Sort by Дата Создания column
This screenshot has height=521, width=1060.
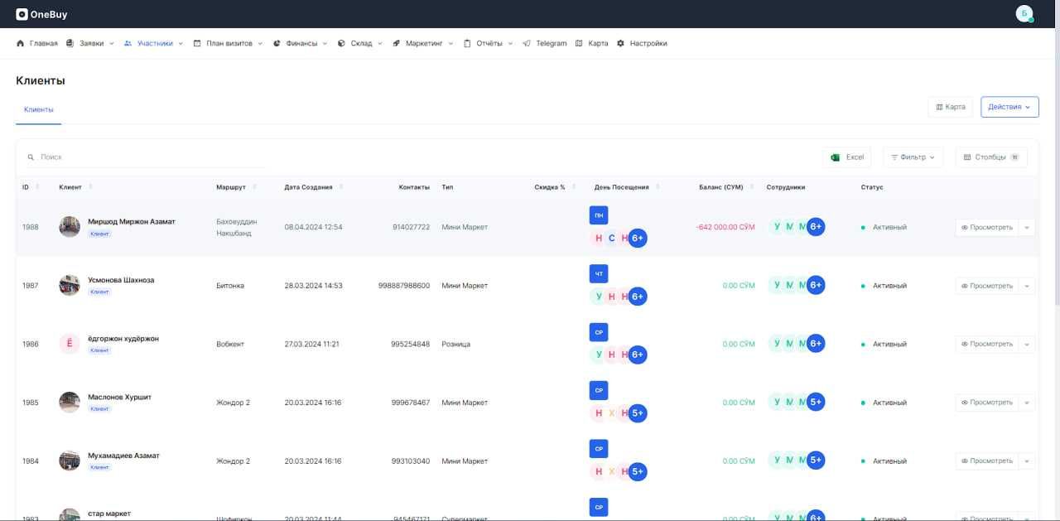313,187
